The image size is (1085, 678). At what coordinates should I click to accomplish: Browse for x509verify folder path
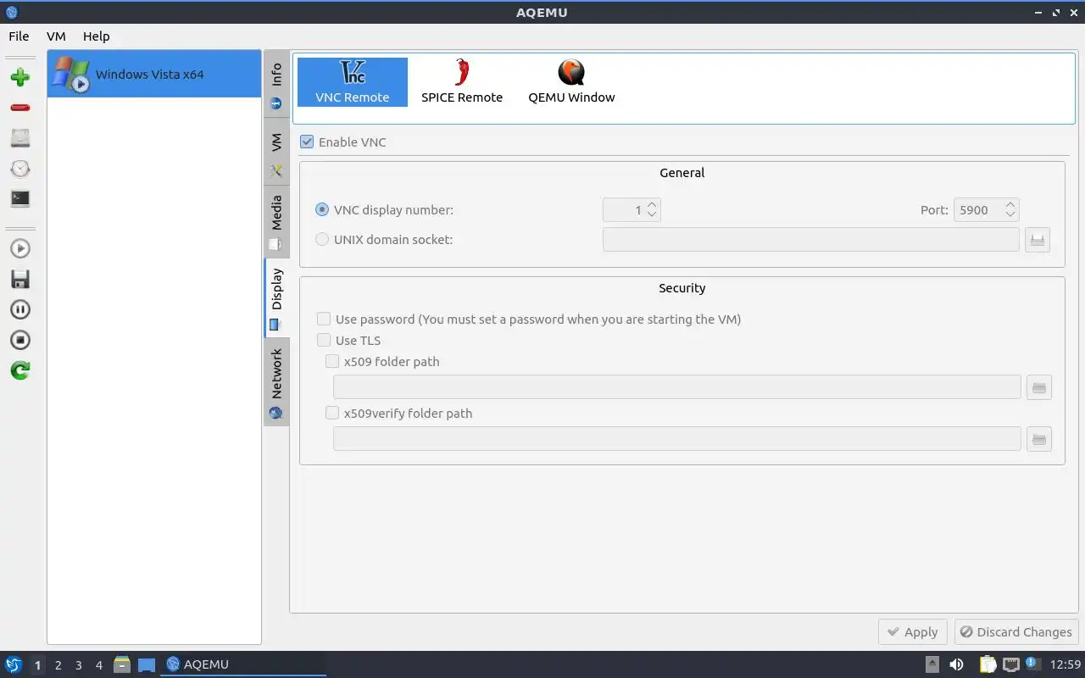point(1039,439)
